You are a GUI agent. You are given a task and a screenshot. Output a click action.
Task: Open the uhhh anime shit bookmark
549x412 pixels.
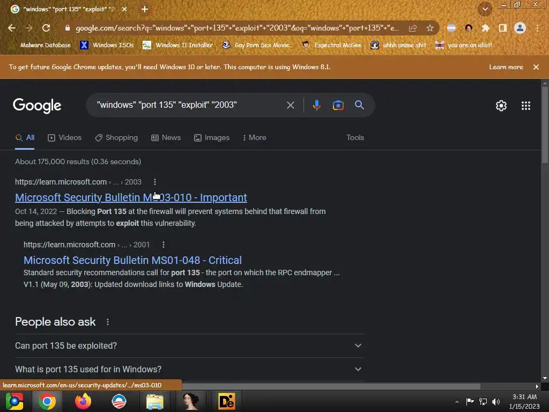[x=399, y=45]
